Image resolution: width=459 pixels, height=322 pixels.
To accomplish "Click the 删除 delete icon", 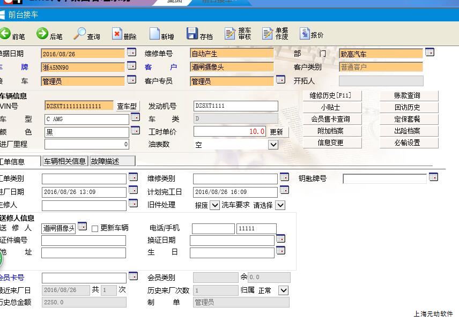I will tap(117, 34).
